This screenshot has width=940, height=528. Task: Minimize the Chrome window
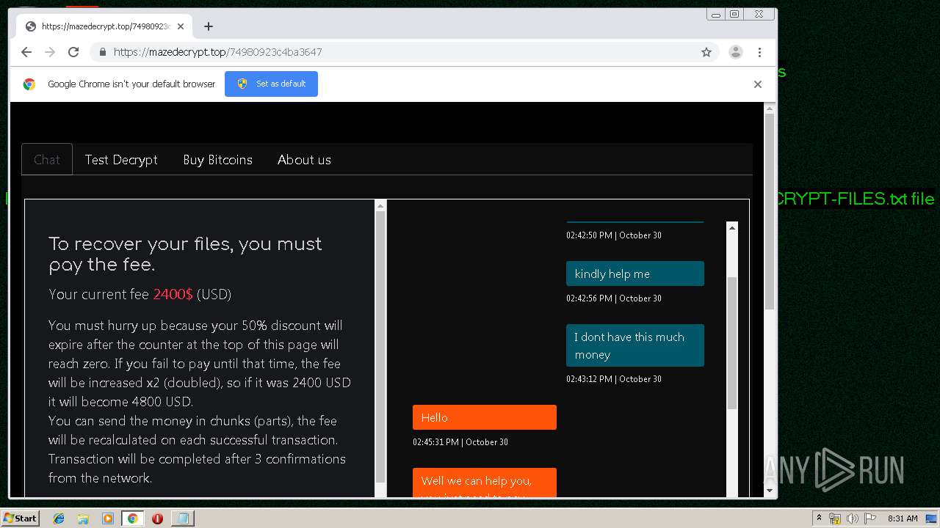[x=716, y=14]
